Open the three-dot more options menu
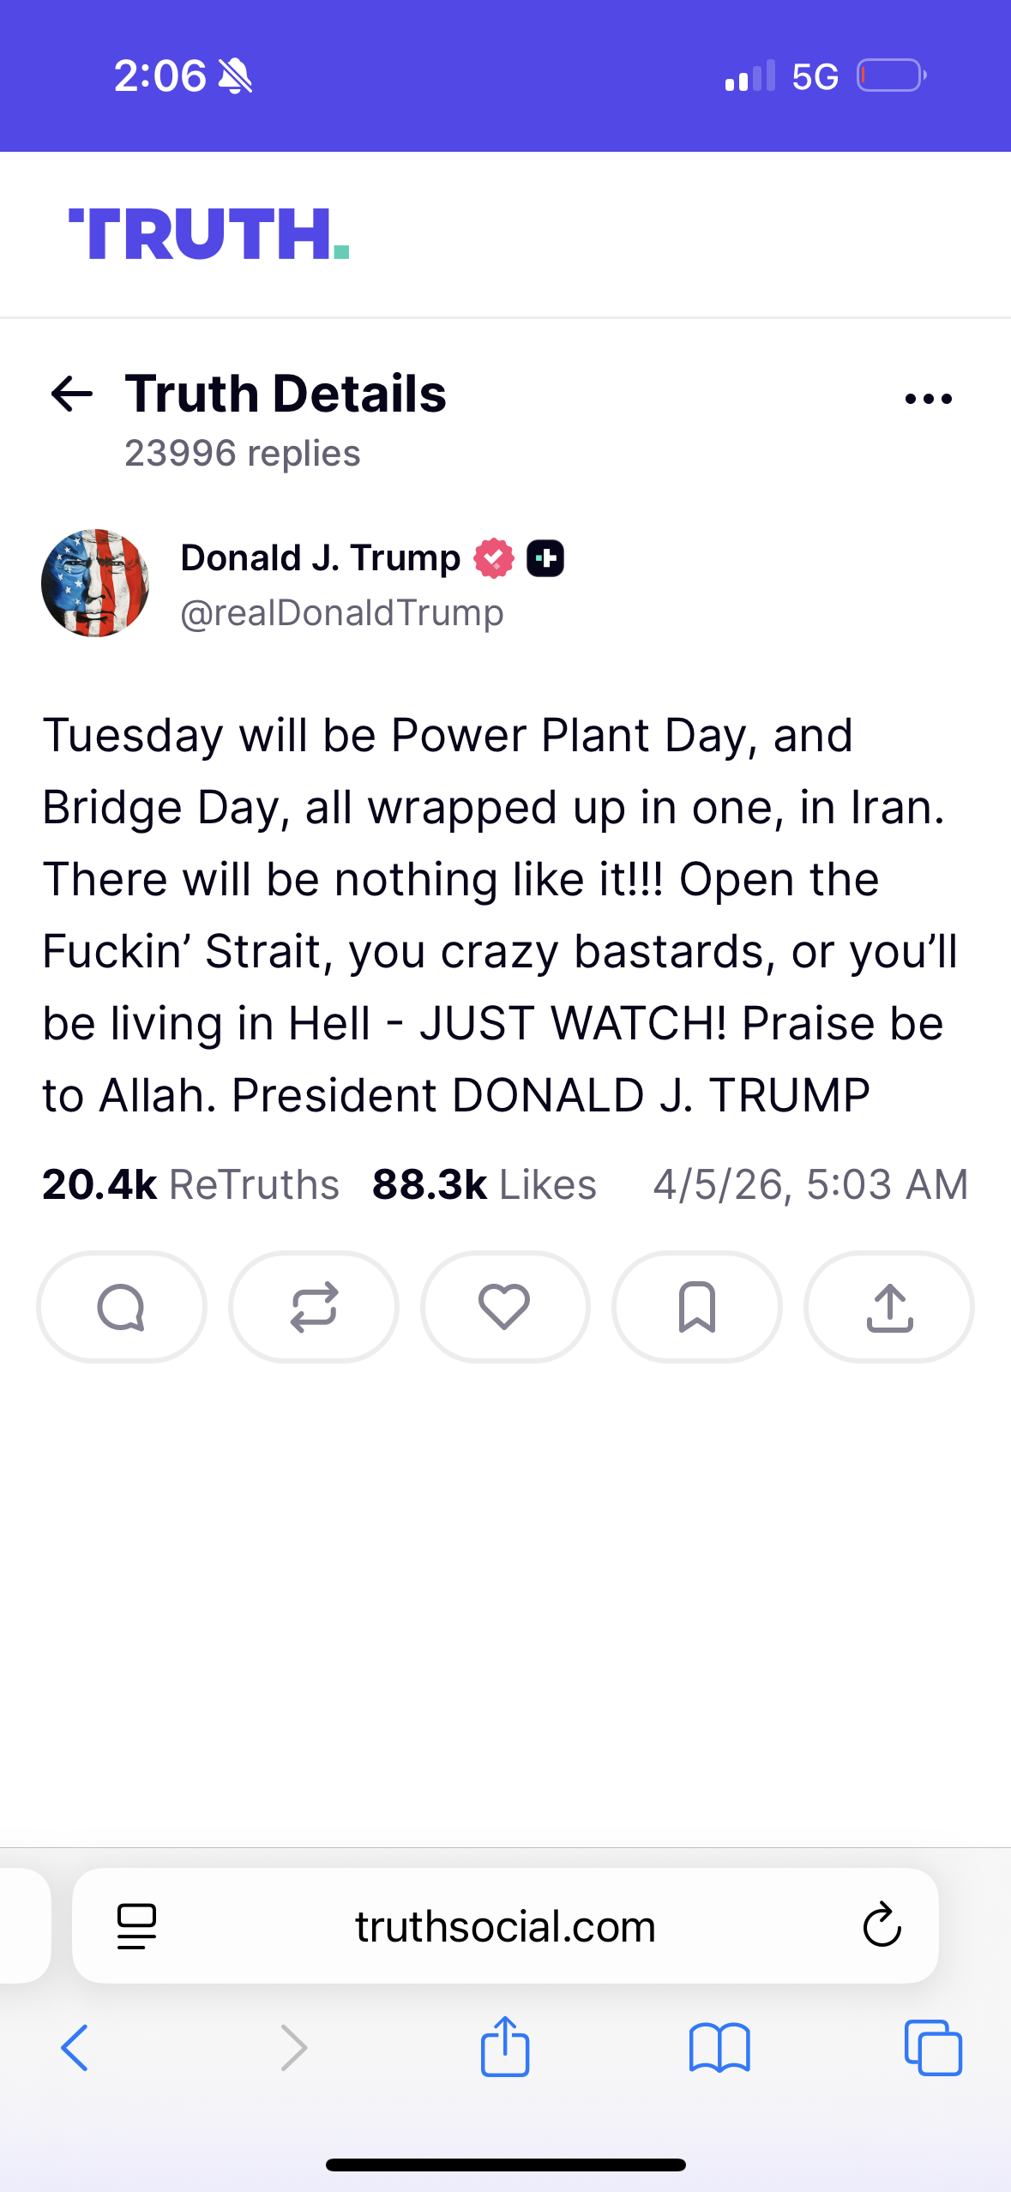 [x=929, y=399]
